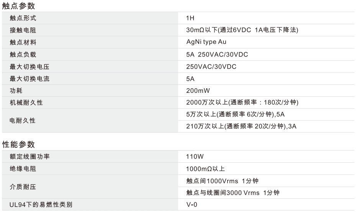
Task: Click the 性能参数 section heading
Action: 18,144
